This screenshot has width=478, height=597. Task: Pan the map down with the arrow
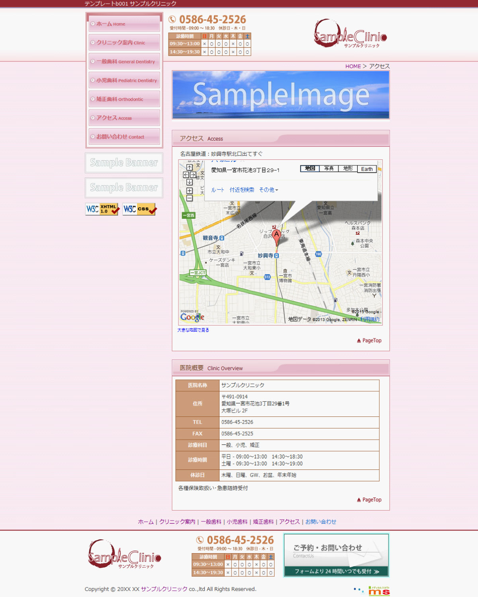(189, 182)
